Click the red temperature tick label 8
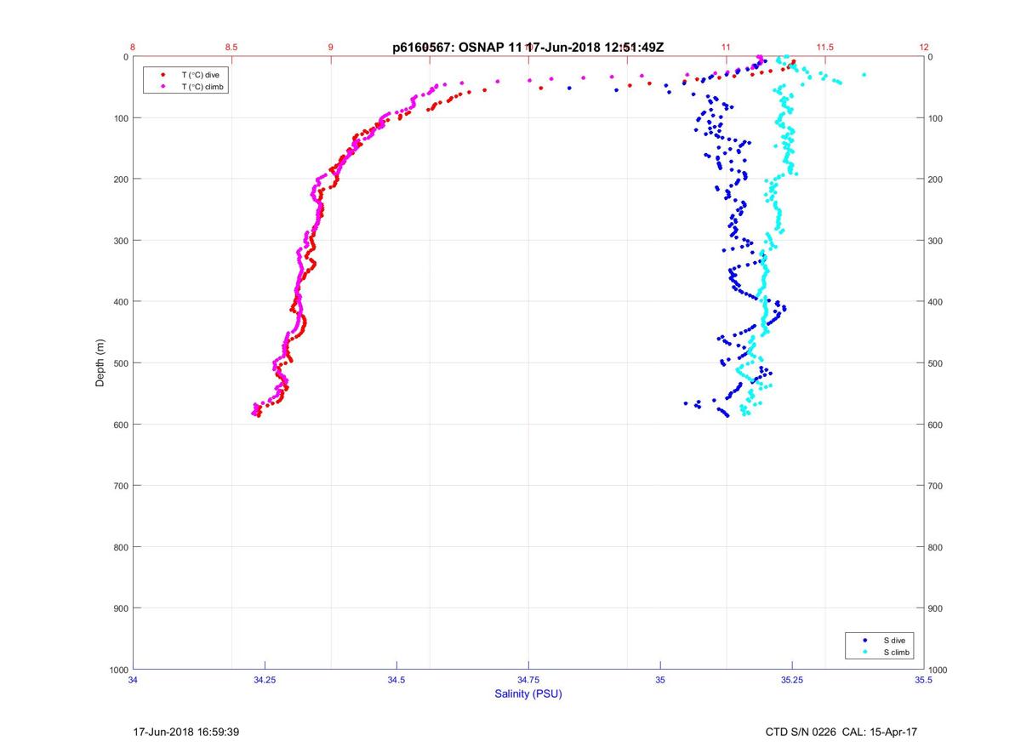 pos(133,48)
